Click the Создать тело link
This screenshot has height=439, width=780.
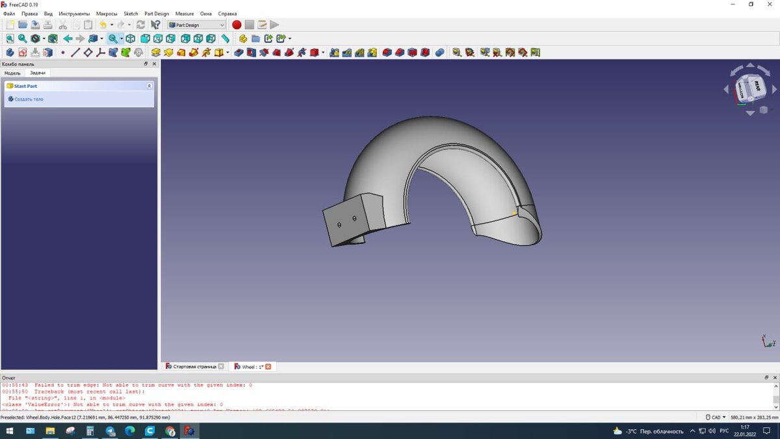(29, 100)
